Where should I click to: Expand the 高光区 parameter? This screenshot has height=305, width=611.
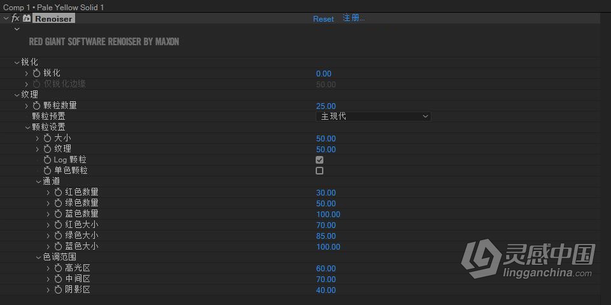(x=48, y=268)
